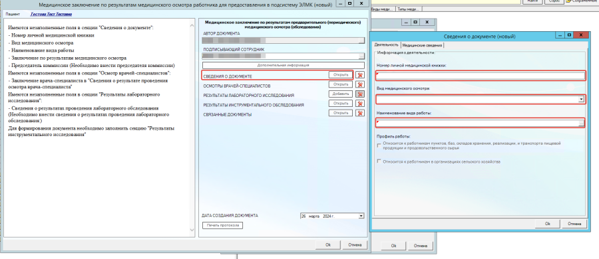This screenshot has width=599, height=259.
Task: Clear the «Сведения о документе» section with red X
Action: pos(360,75)
